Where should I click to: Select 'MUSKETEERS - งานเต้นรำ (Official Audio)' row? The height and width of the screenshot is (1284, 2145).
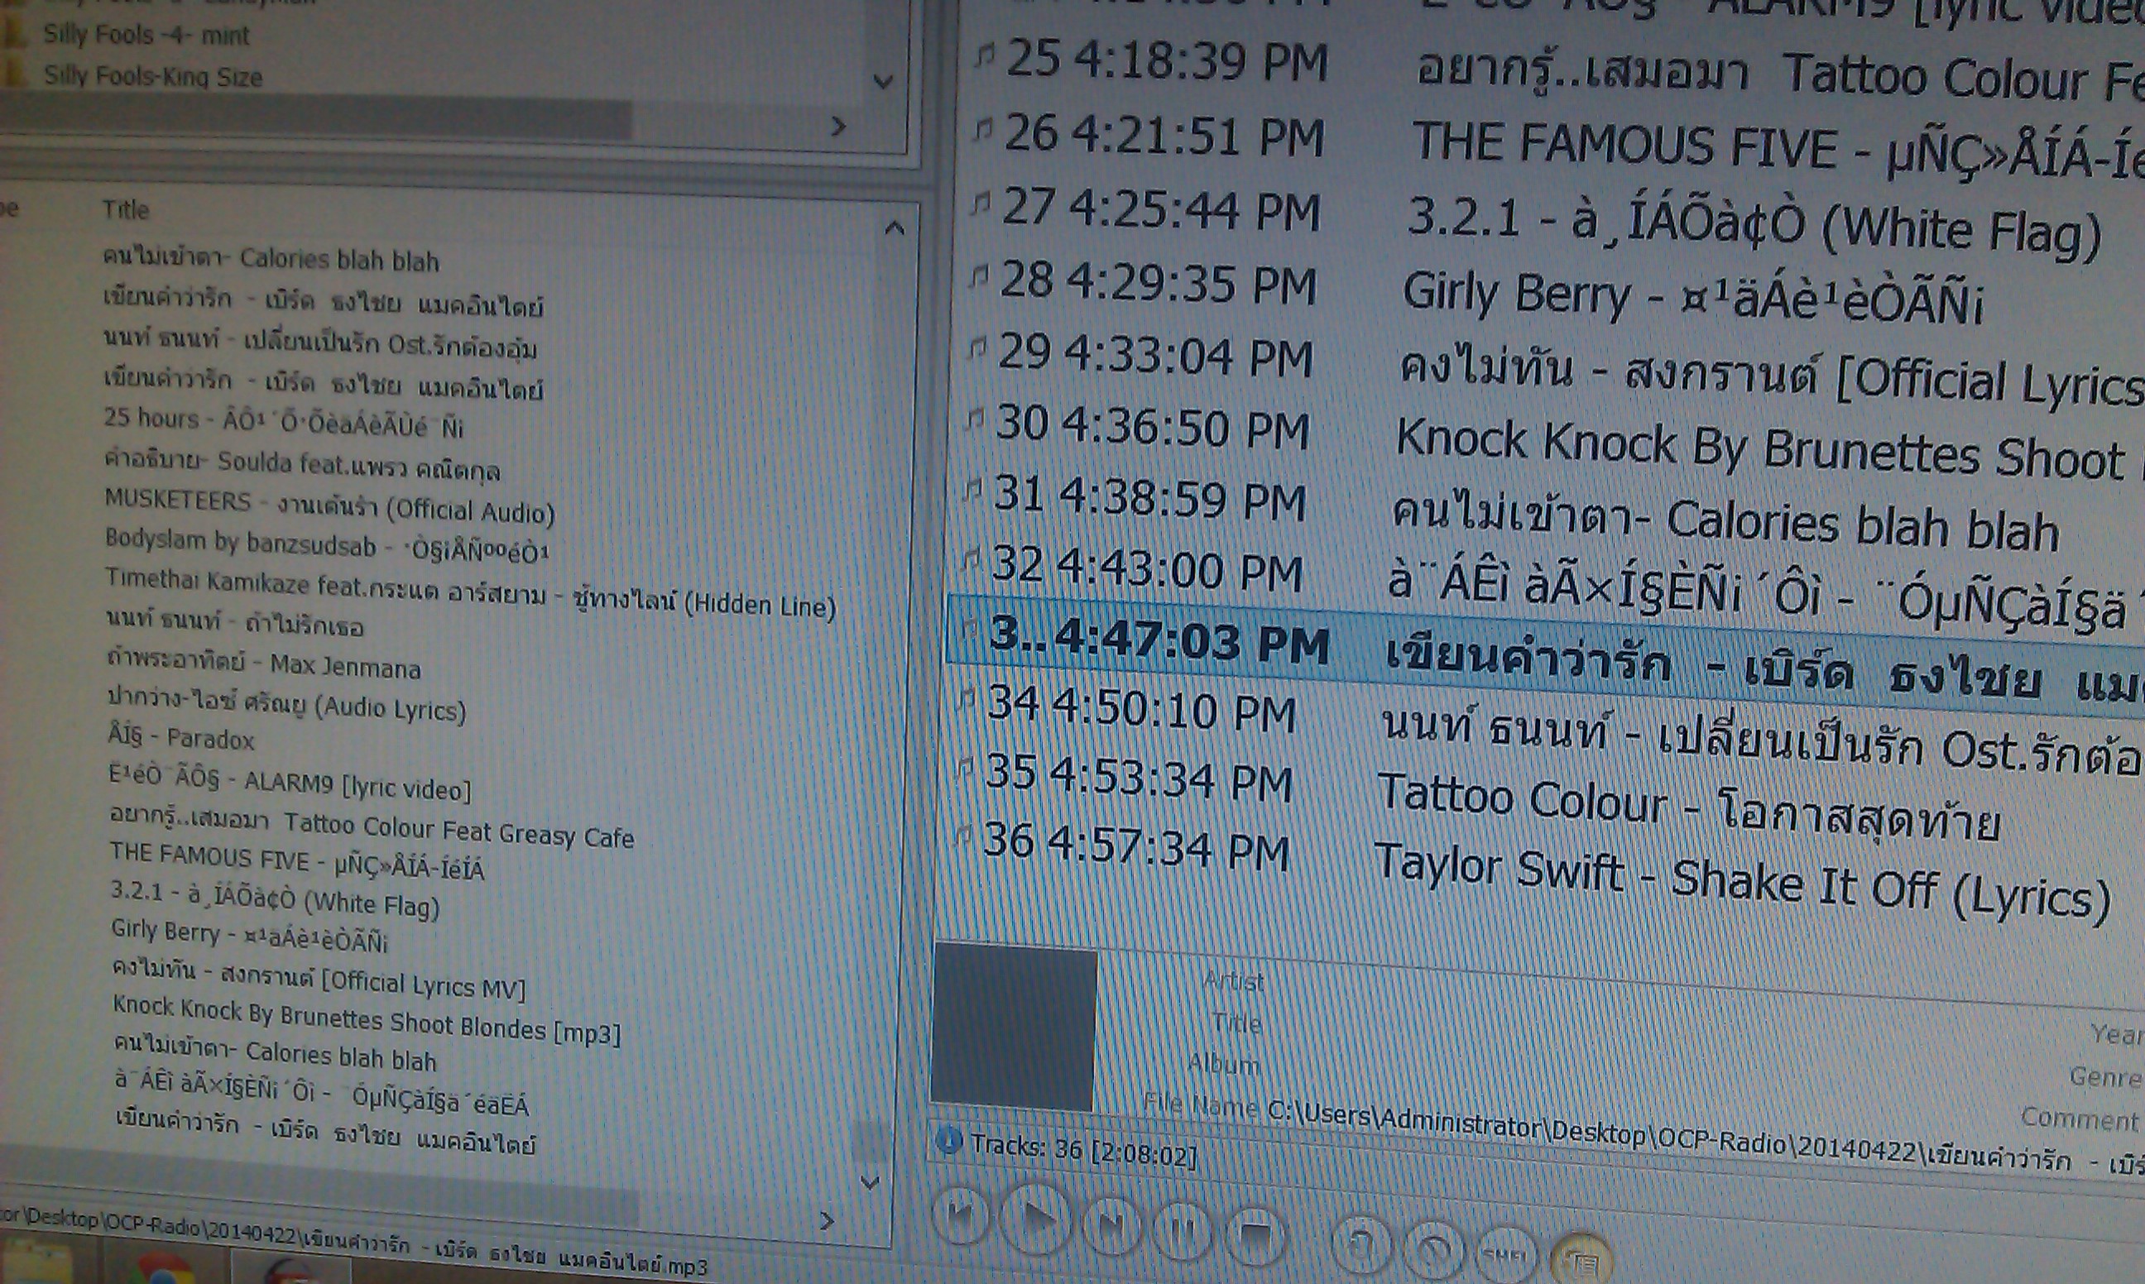click(329, 506)
